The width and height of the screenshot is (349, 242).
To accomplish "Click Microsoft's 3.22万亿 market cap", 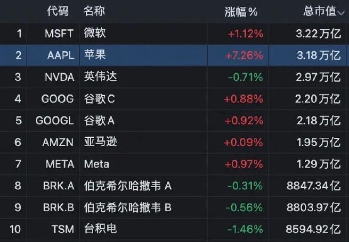I will (x=318, y=34).
